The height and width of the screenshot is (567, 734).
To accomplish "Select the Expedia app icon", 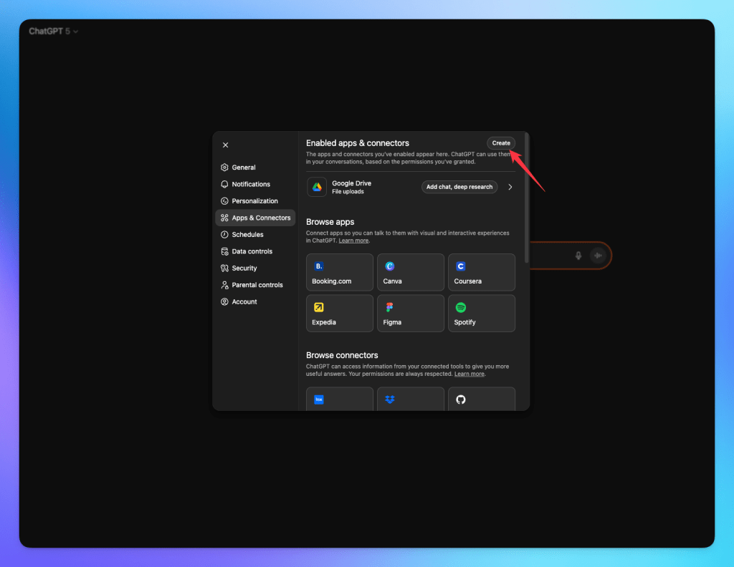I will [x=319, y=307].
